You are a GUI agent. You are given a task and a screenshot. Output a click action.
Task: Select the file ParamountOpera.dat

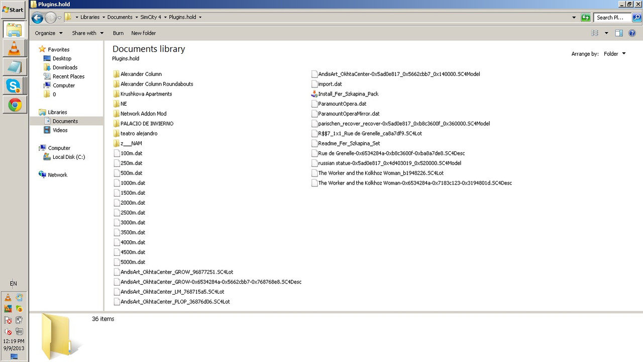[x=342, y=104]
